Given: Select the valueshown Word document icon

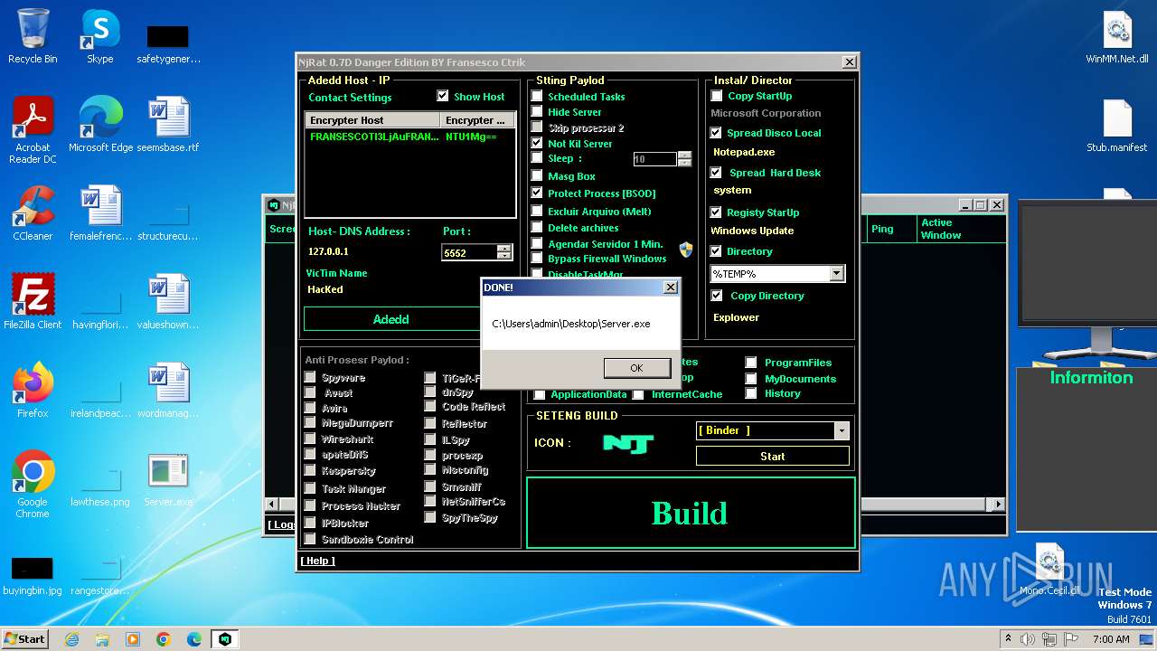Looking at the screenshot, I should point(168,301).
